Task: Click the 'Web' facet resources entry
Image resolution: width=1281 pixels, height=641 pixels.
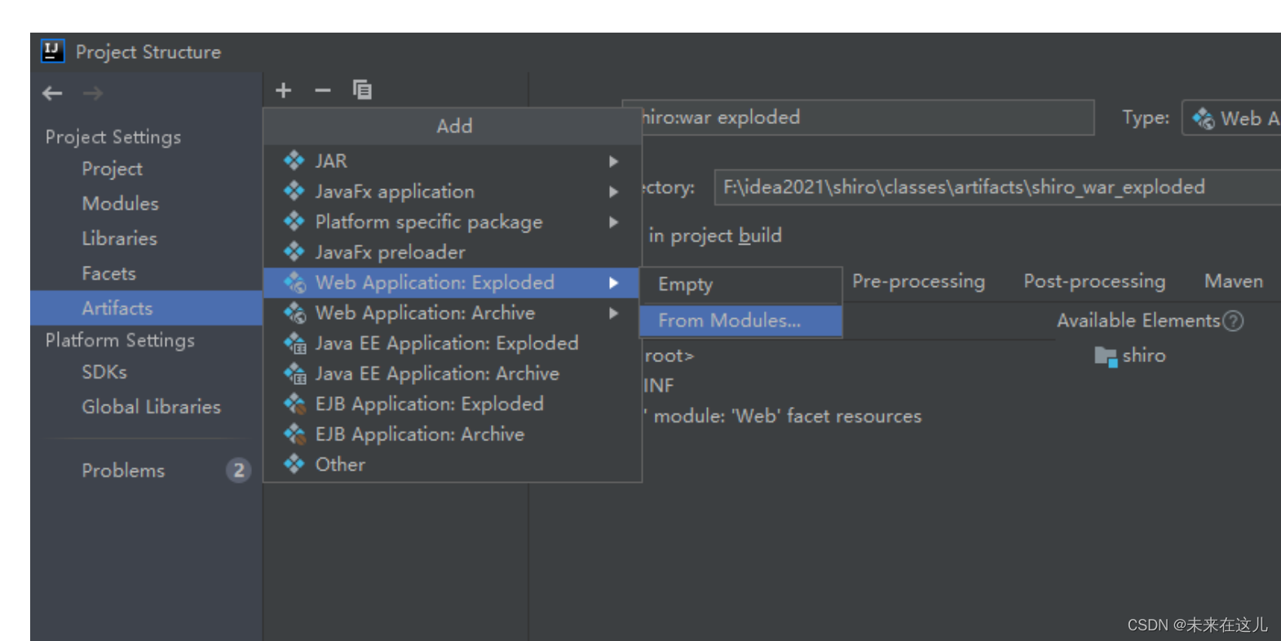Action: click(x=784, y=417)
